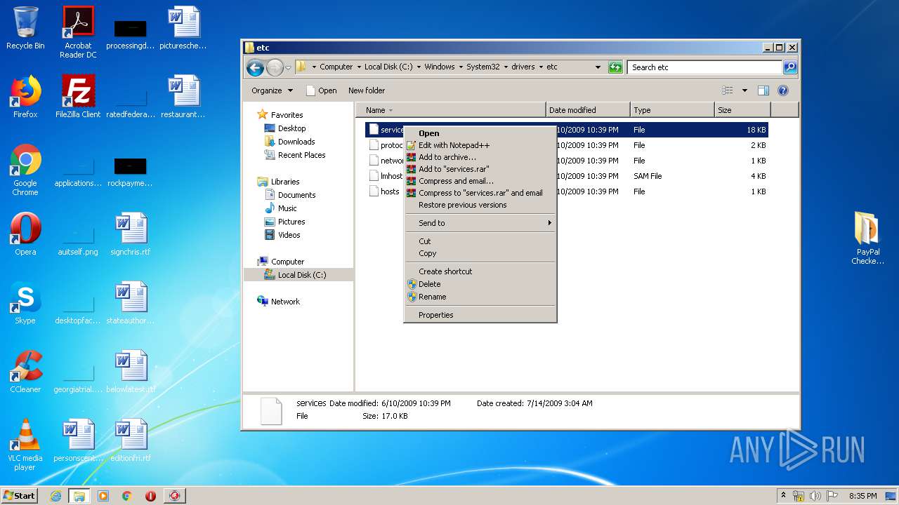Expand the Send to submenu
The image size is (899, 505).
(480, 223)
